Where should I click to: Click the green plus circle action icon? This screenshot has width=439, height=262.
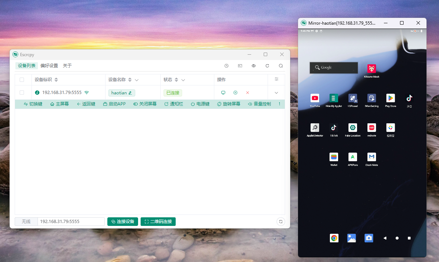tap(235, 93)
